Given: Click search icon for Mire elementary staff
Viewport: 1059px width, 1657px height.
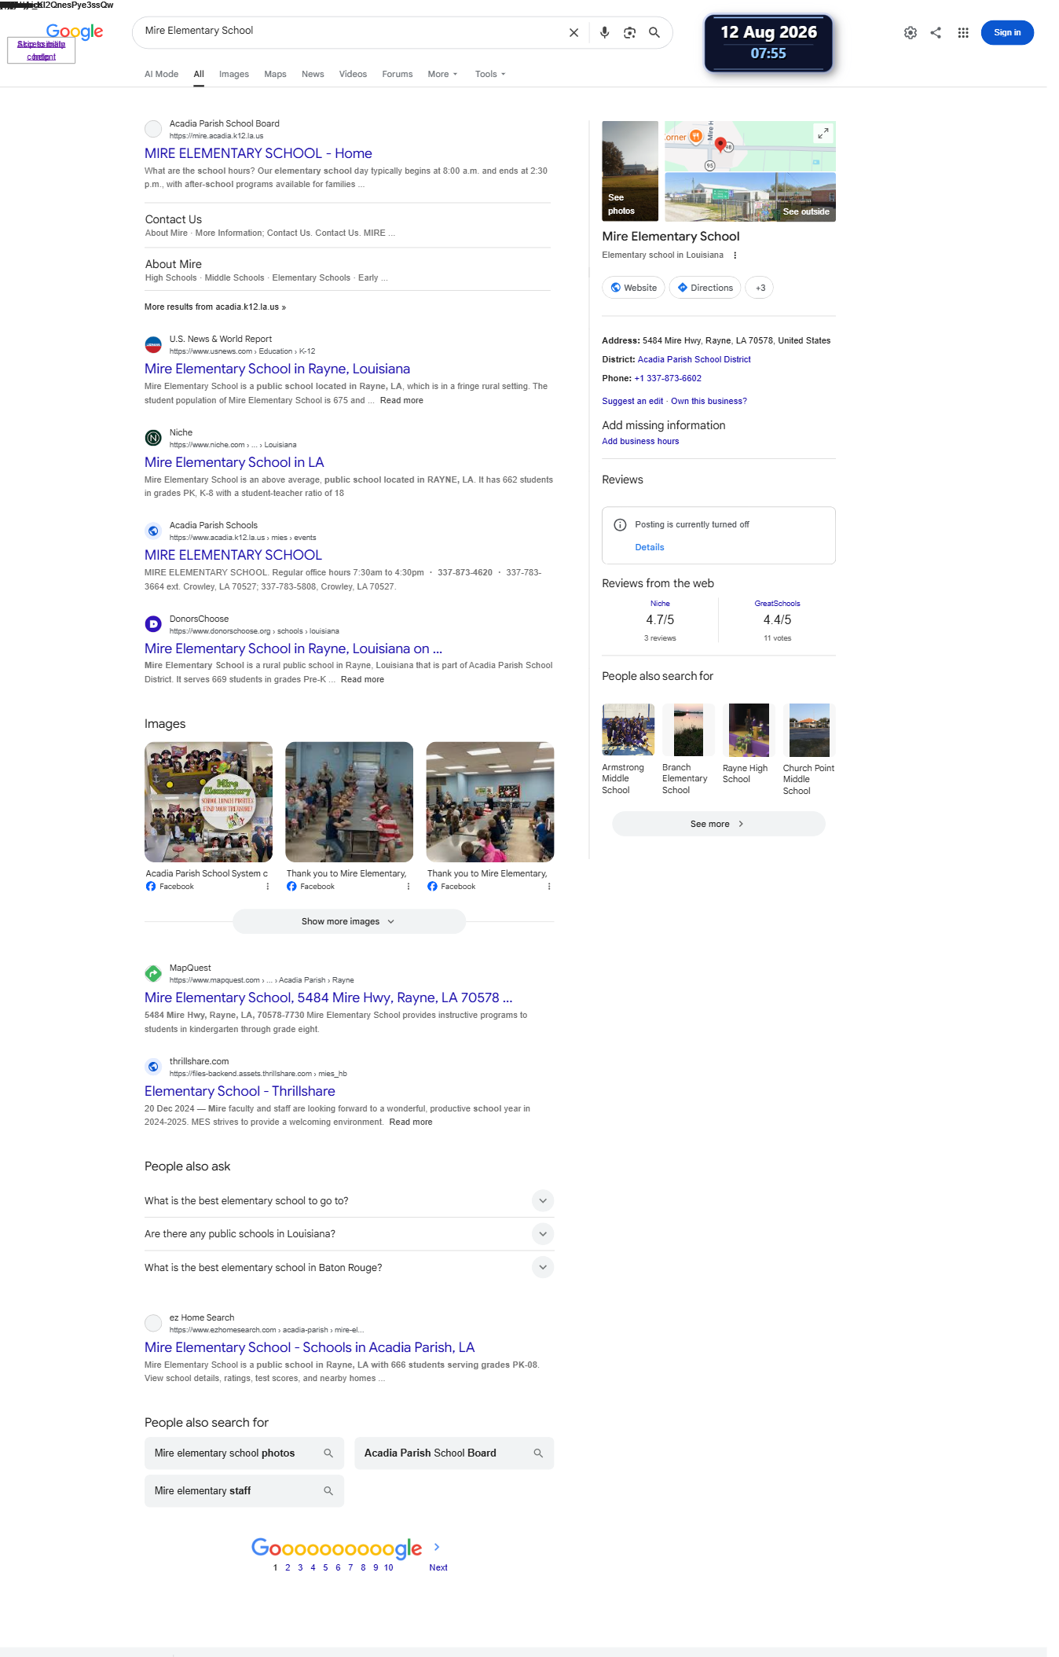Looking at the screenshot, I should pos(328,1491).
